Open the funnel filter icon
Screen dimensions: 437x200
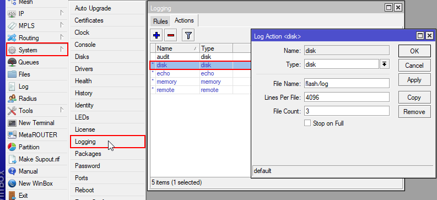point(188,35)
